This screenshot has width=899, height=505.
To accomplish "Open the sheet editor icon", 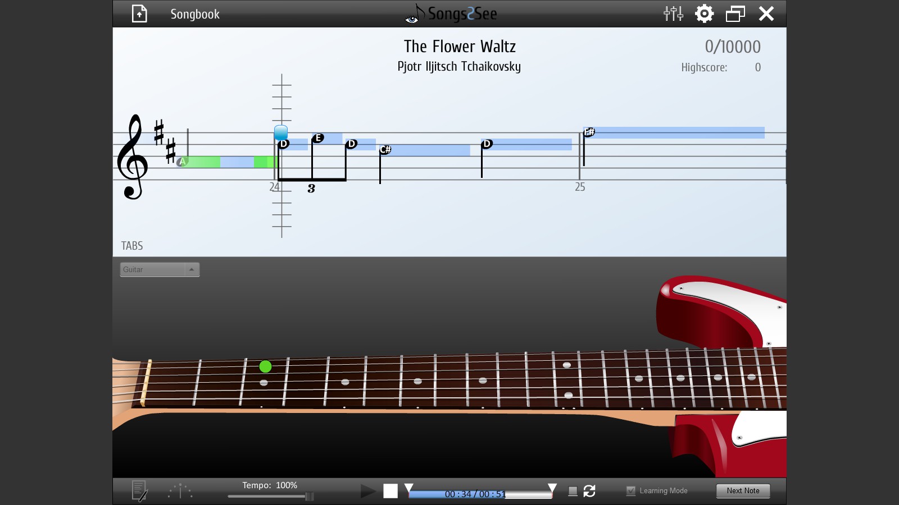I will click(x=139, y=491).
